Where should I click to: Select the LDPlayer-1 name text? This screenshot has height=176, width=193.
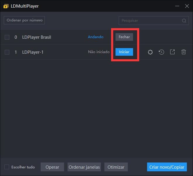click(x=33, y=52)
